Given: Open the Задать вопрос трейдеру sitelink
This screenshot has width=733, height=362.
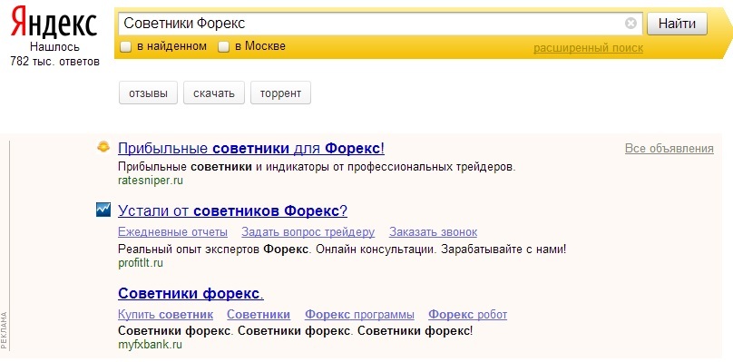Looking at the screenshot, I should [x=308, y=232].
